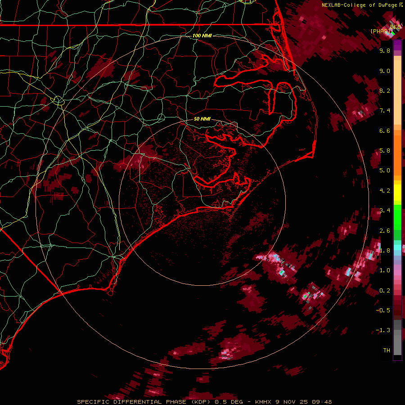Click the TH threshold label on the scale
The height and width of the screenshot is (405, 405).
click(x=387, y=351)
